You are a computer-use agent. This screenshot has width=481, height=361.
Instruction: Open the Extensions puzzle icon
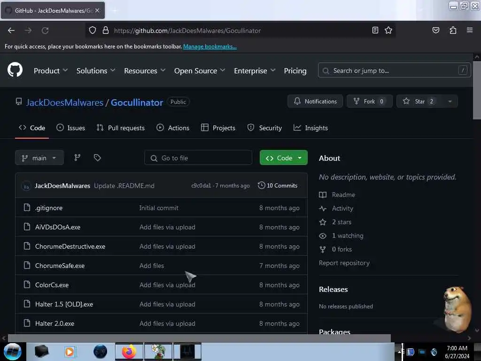(x=453, y=30)
